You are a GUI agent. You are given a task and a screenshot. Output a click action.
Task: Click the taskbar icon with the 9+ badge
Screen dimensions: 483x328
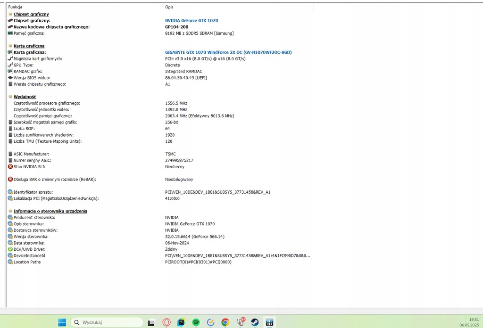[240, 322]
